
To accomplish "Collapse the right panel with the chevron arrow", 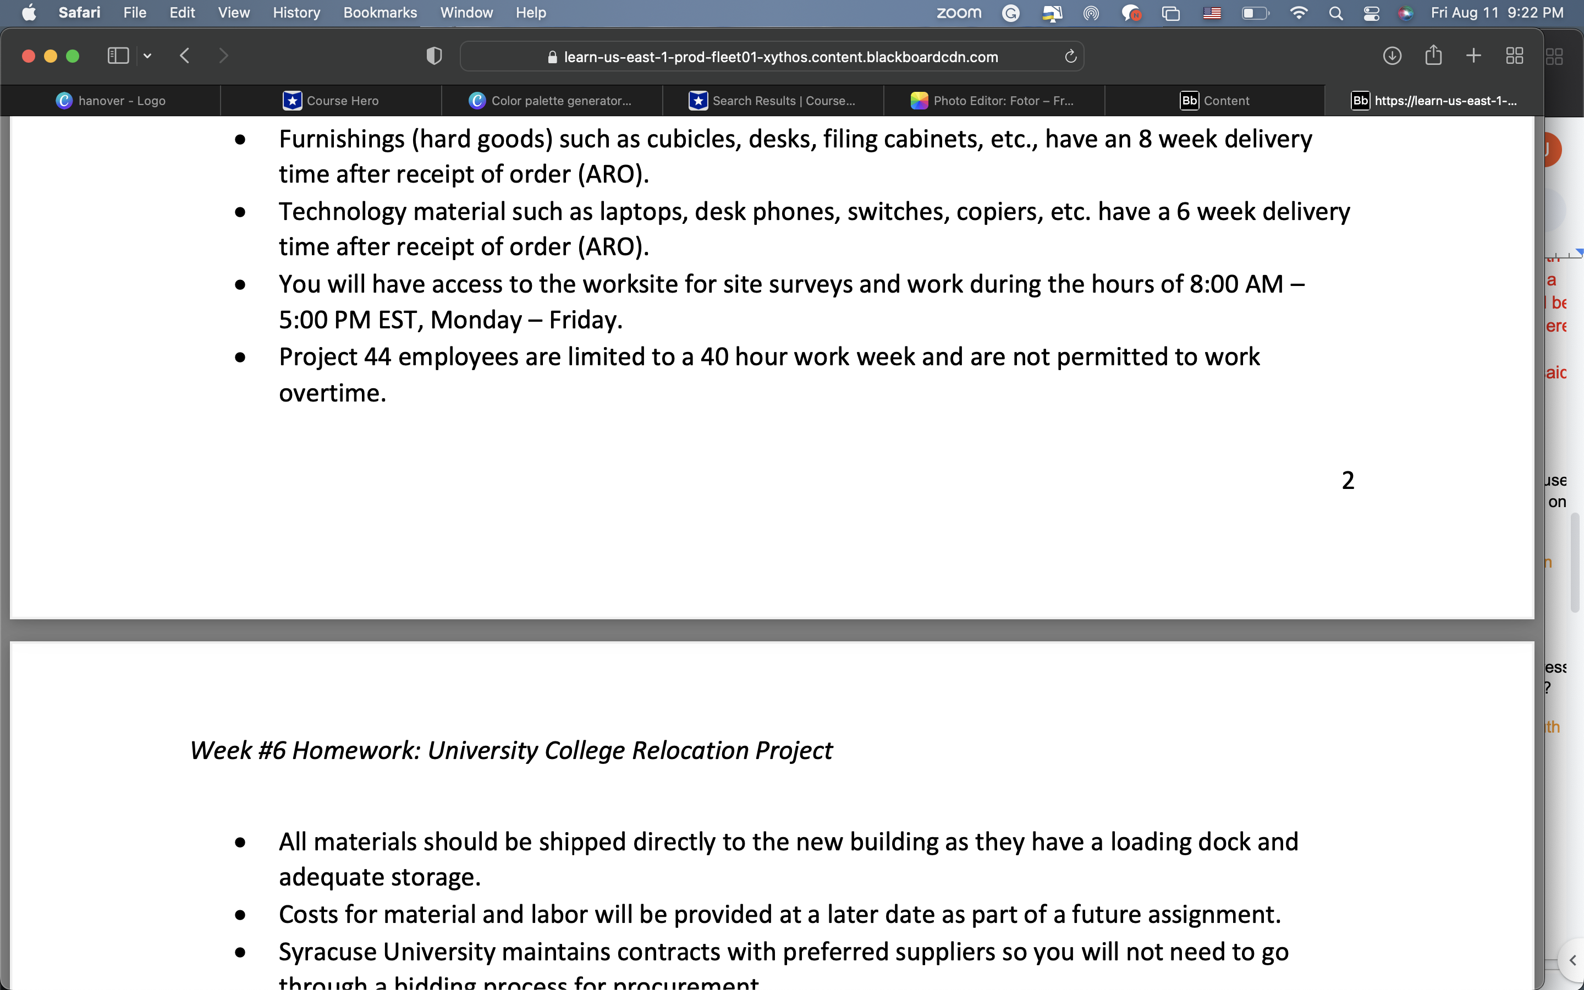I will [1572, 960].
